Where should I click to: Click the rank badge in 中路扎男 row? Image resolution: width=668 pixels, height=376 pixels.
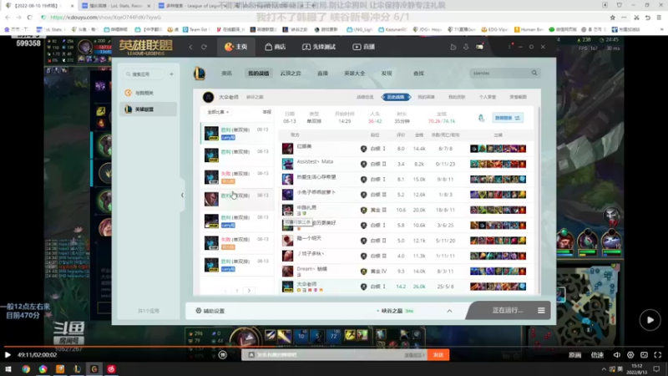point(363,211)
